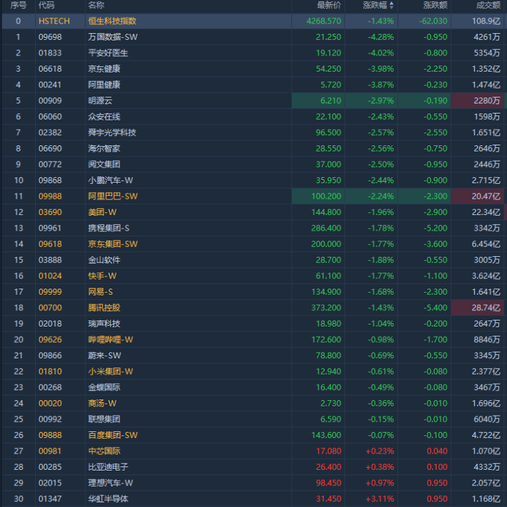The width and height of the screenshot is (507, 507).
Task: Select the HSTECH code cell
Action: pyautogui.click(x=54, y=21)
